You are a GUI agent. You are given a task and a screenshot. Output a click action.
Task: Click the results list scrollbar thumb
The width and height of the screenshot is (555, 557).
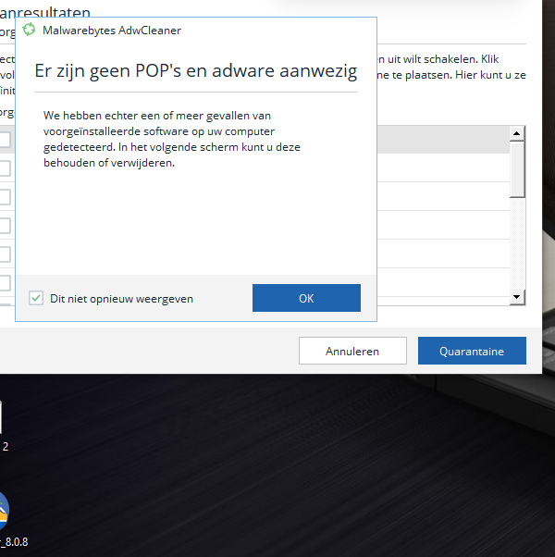pyautogui.click(x=517, y=169)
